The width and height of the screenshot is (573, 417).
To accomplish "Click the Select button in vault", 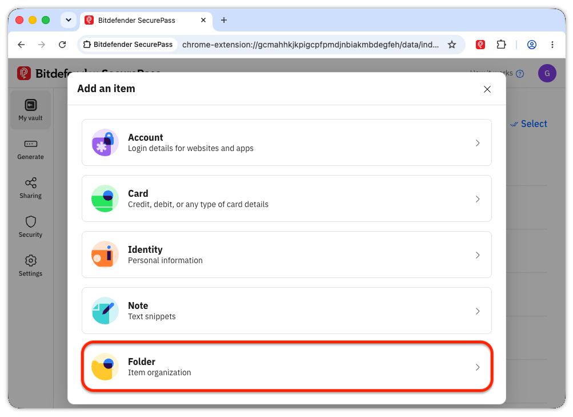I will pos(529,124).
